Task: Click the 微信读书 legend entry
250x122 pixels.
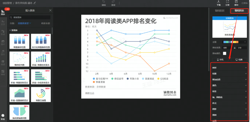Action: (x=117, y=79)
